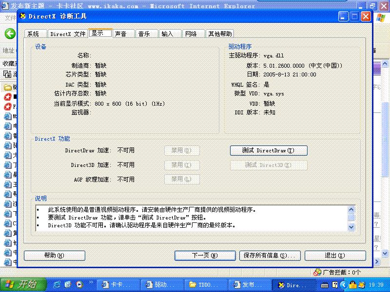Click the green Back arrow in Internet Explorer

pos(10,34)
